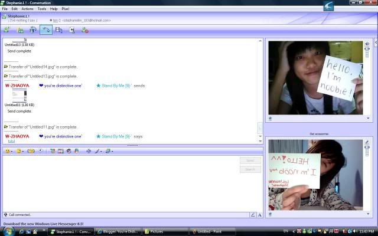378x236 pixels.
Task: Click the font style icon in chat toolbar
Action: (89, 151)
